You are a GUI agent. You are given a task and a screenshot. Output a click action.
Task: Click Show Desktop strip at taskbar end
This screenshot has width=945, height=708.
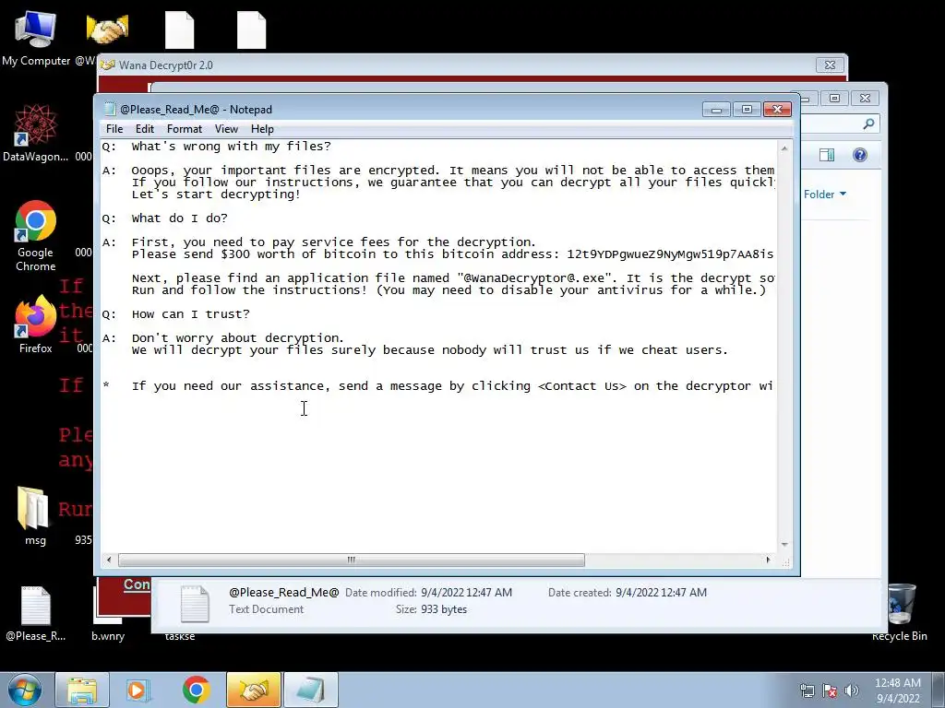click(939, 690)
